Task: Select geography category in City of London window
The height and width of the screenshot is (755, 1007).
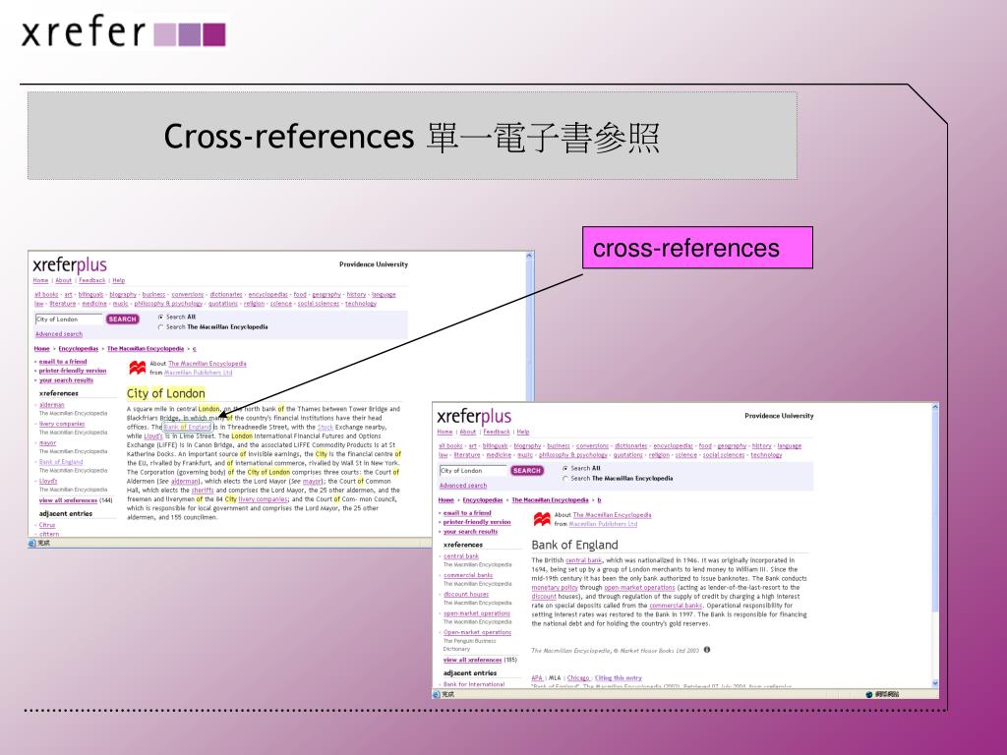Action: (x=326, y=295)
